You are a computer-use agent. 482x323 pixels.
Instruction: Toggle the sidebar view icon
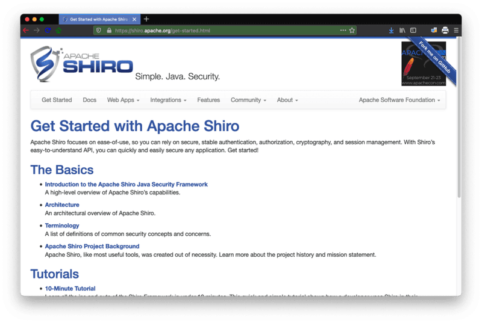coord(413,30)
